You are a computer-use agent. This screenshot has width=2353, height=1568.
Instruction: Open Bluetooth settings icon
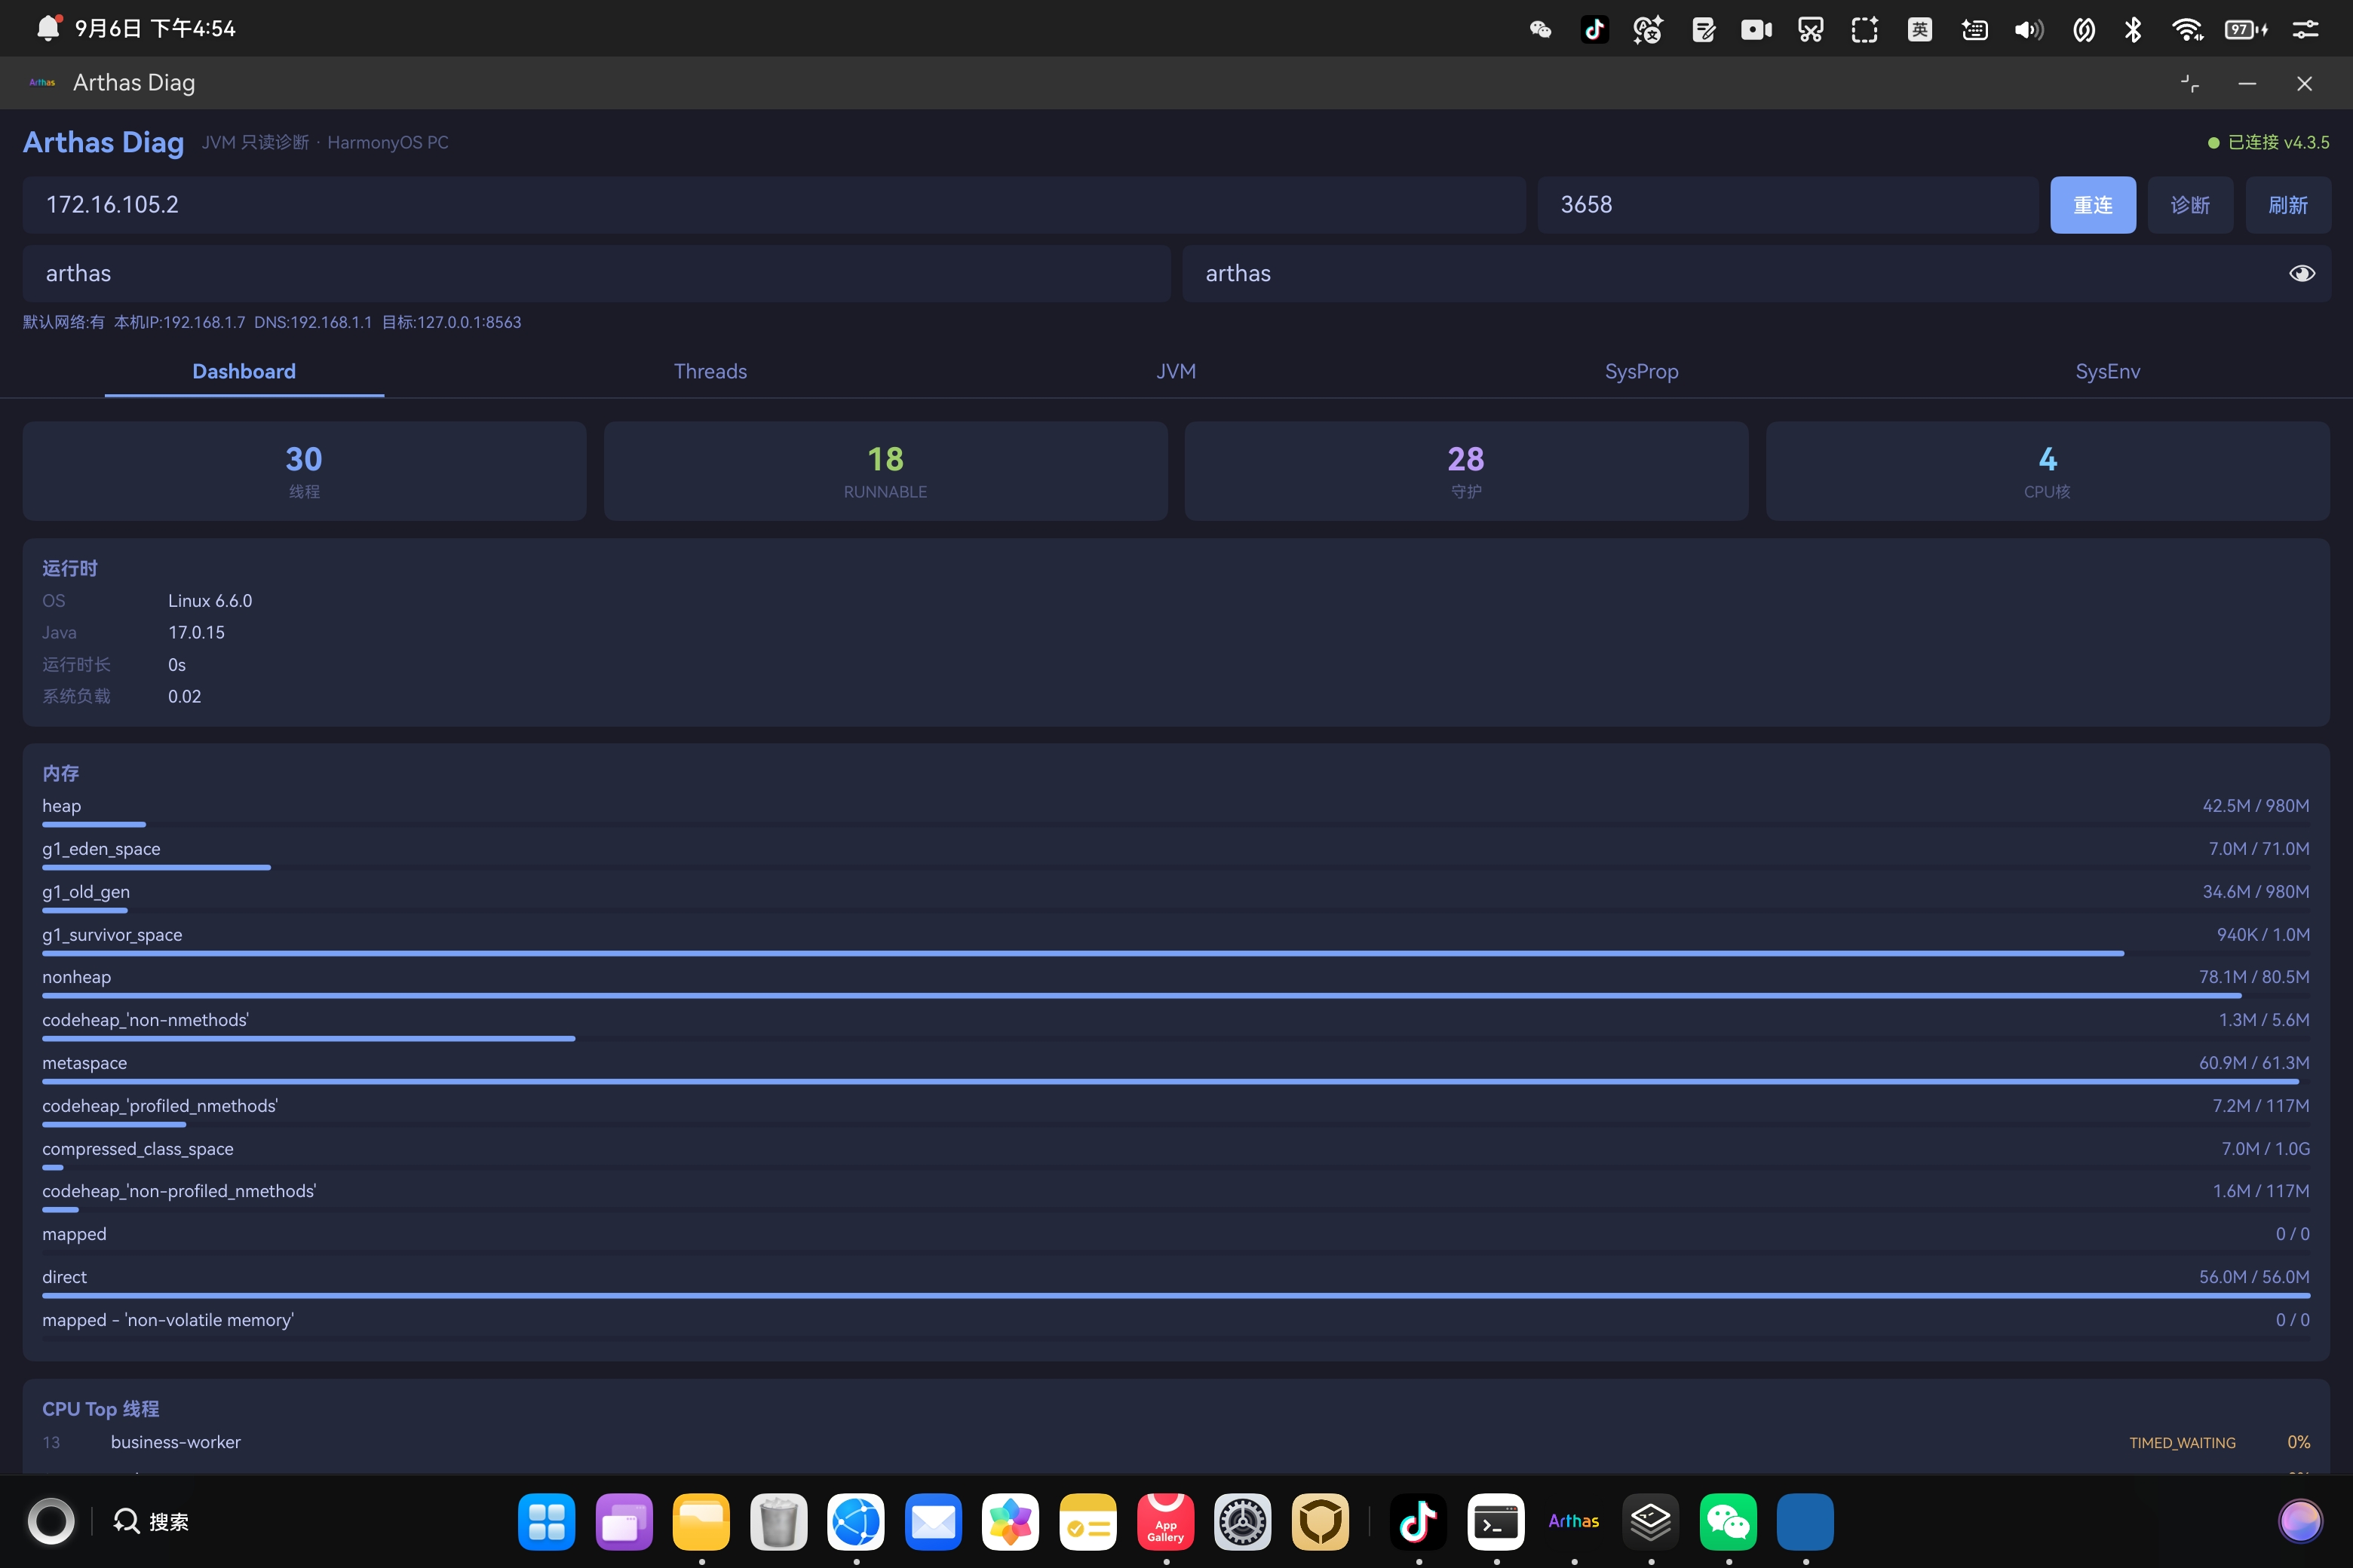coord(2133,29)
